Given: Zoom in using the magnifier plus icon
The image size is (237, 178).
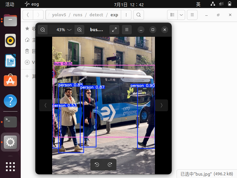Looking at the screenshot, I should [x=79, y=30].
